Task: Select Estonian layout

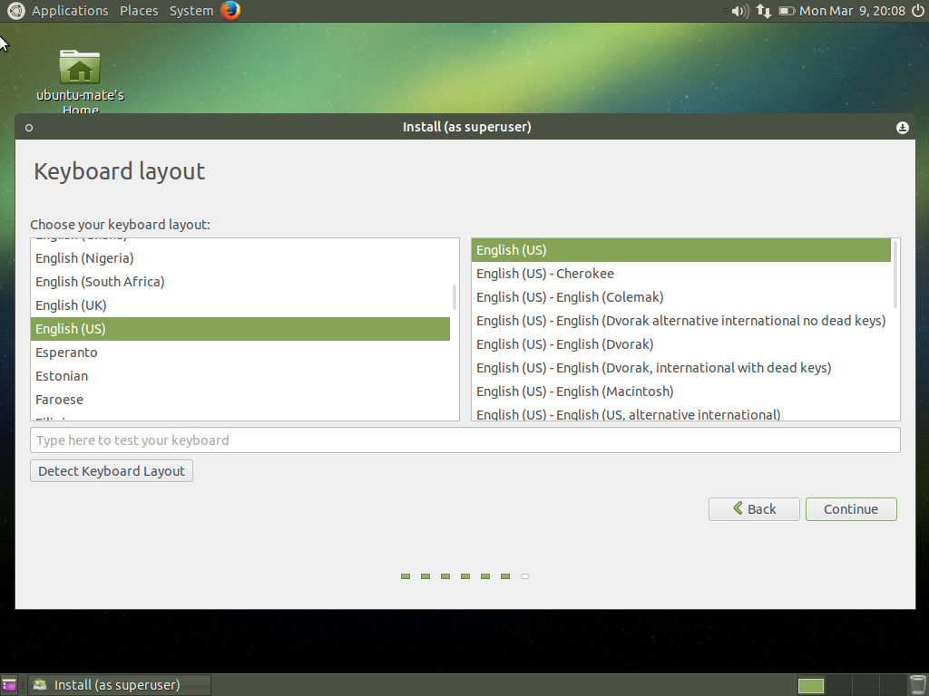Action: point(240,376)
